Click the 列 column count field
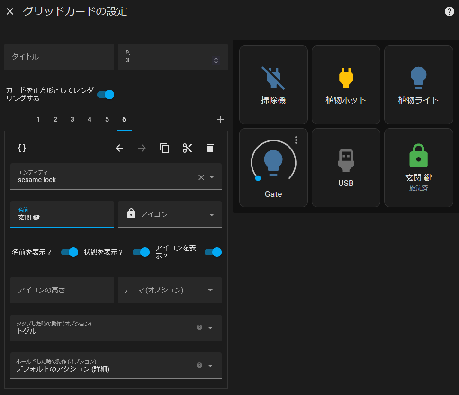The width and height of the screenshot is (459, 395). (x=173, y=57)
